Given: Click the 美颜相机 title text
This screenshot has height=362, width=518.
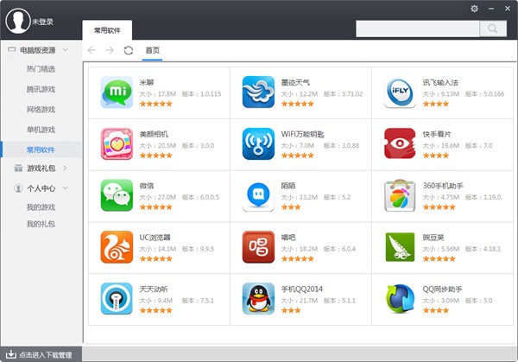Looking at the screenshot, I should [154, 134].
